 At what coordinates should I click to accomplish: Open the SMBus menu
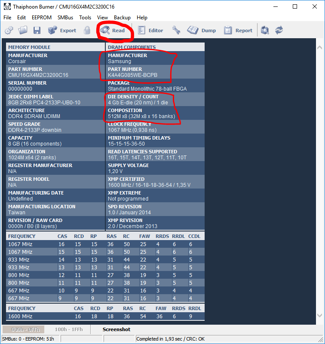[x=65, y=18]
